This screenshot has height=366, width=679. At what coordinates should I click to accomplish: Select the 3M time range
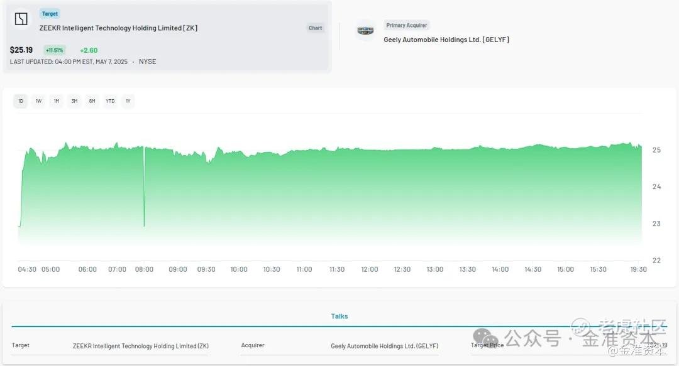tap(74, 101)
